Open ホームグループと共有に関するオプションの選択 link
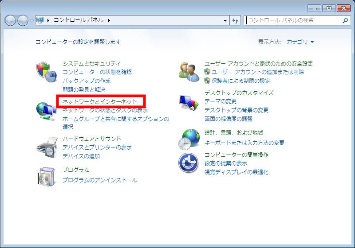355x248 pixels. click(116, 123)
